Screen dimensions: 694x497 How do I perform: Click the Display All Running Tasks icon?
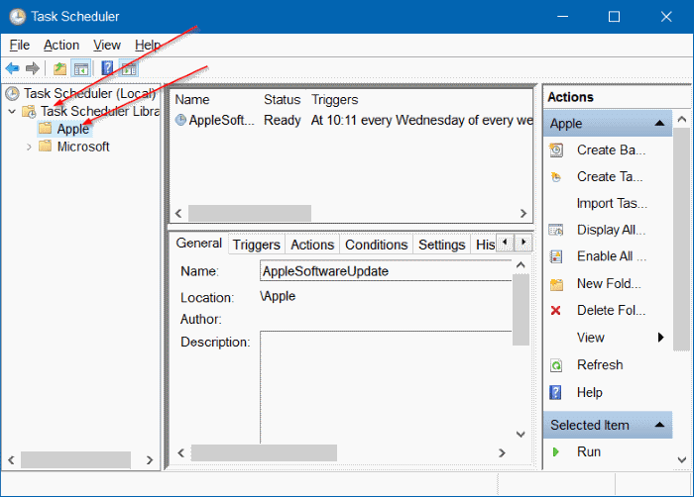click(556, 230)
